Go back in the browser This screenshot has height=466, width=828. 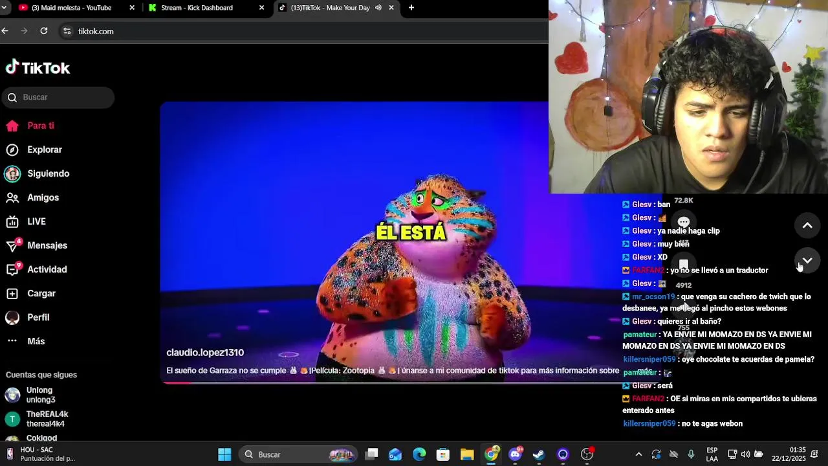tap(5, 31)
